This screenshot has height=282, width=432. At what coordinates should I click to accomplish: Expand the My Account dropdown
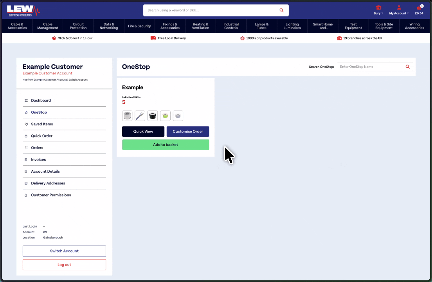399,10
